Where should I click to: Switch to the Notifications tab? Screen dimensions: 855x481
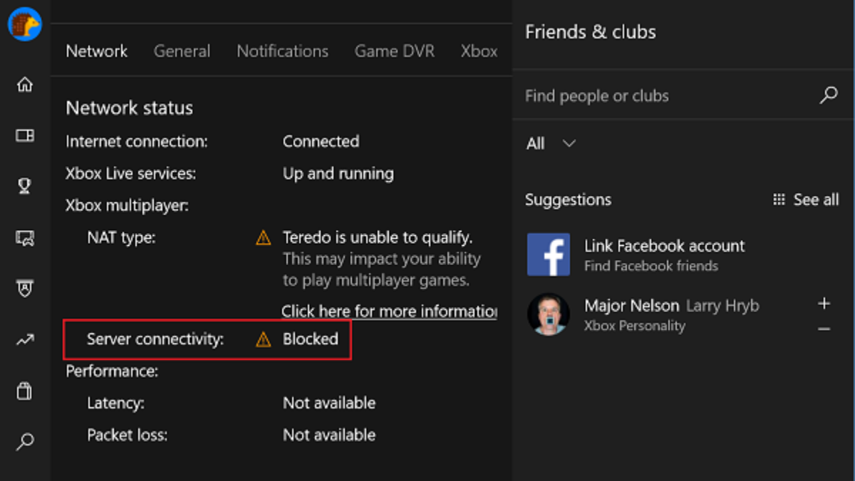point(282,51)
